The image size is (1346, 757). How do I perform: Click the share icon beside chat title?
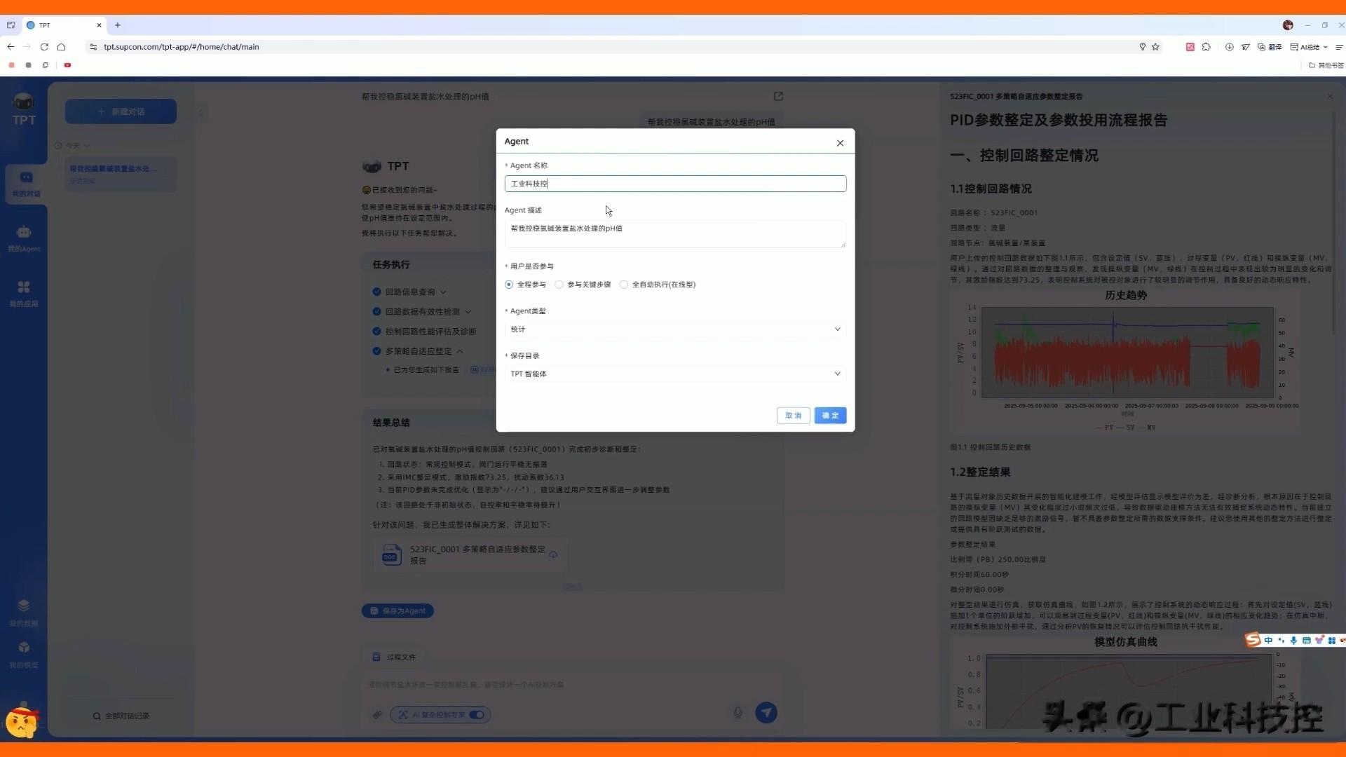pos(778,96)
